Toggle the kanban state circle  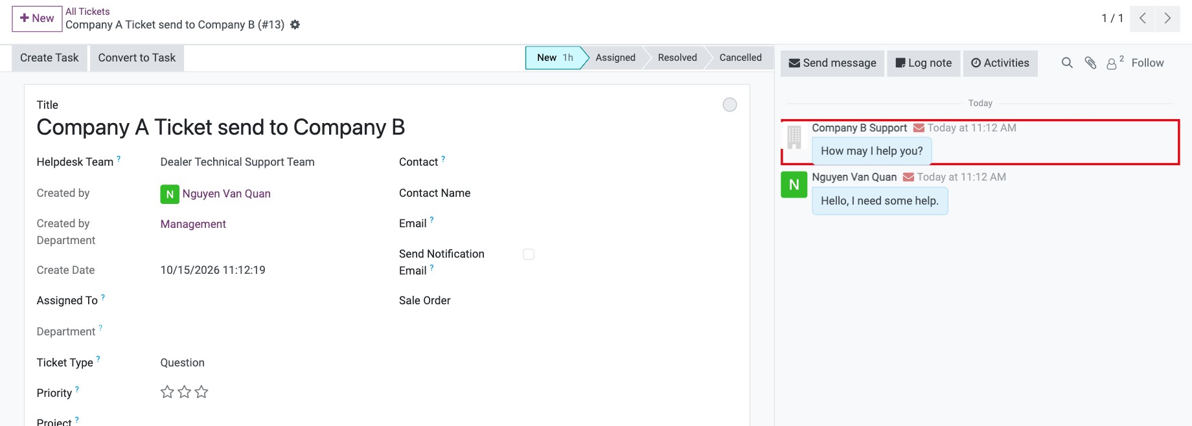tap(729, 105)
